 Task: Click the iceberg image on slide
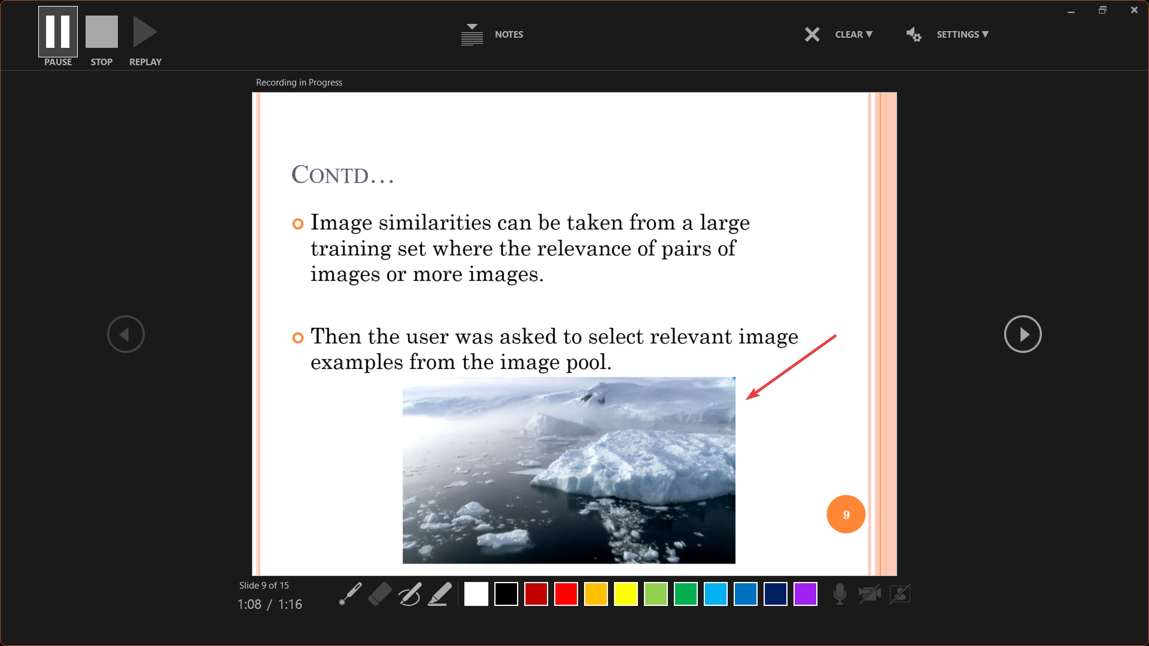(569, 470)
